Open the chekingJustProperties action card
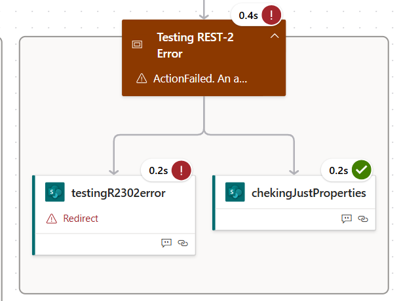The width and height of the screenshot is (401, 301). (x=294, y=203)
